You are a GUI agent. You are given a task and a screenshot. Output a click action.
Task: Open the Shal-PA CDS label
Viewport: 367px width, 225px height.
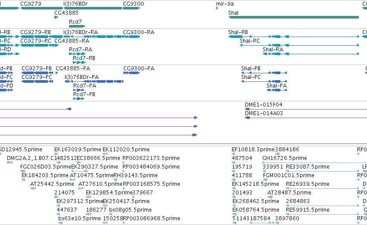[x=277, y=86]
